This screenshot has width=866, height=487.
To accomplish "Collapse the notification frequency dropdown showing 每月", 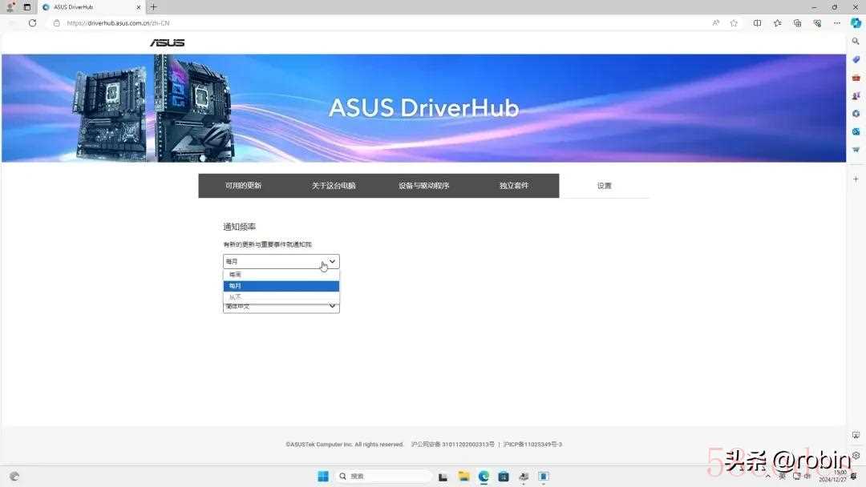I will (281, 261).
